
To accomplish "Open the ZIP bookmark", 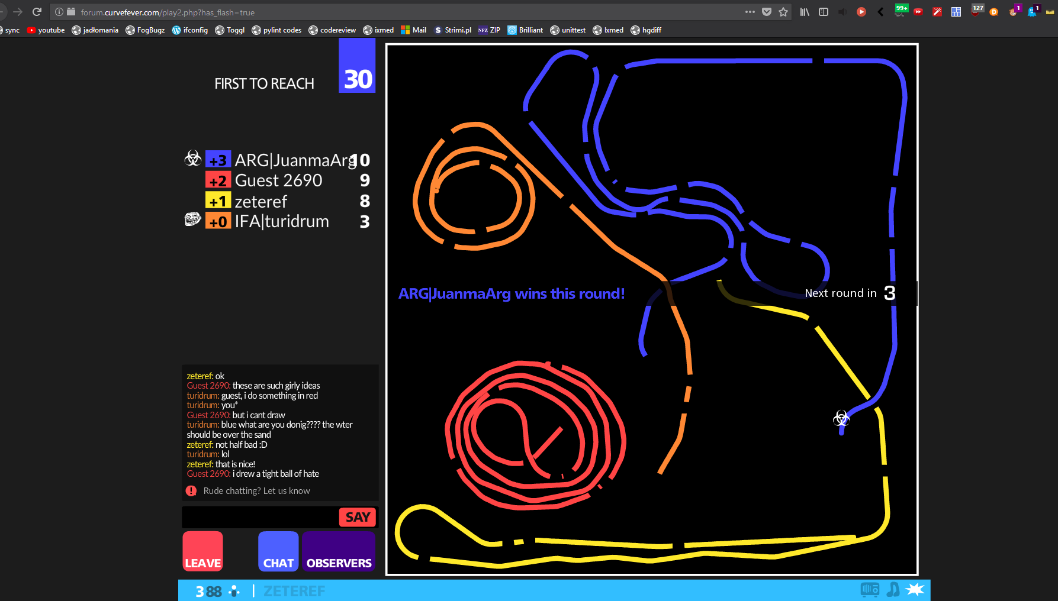I will 489,30.
